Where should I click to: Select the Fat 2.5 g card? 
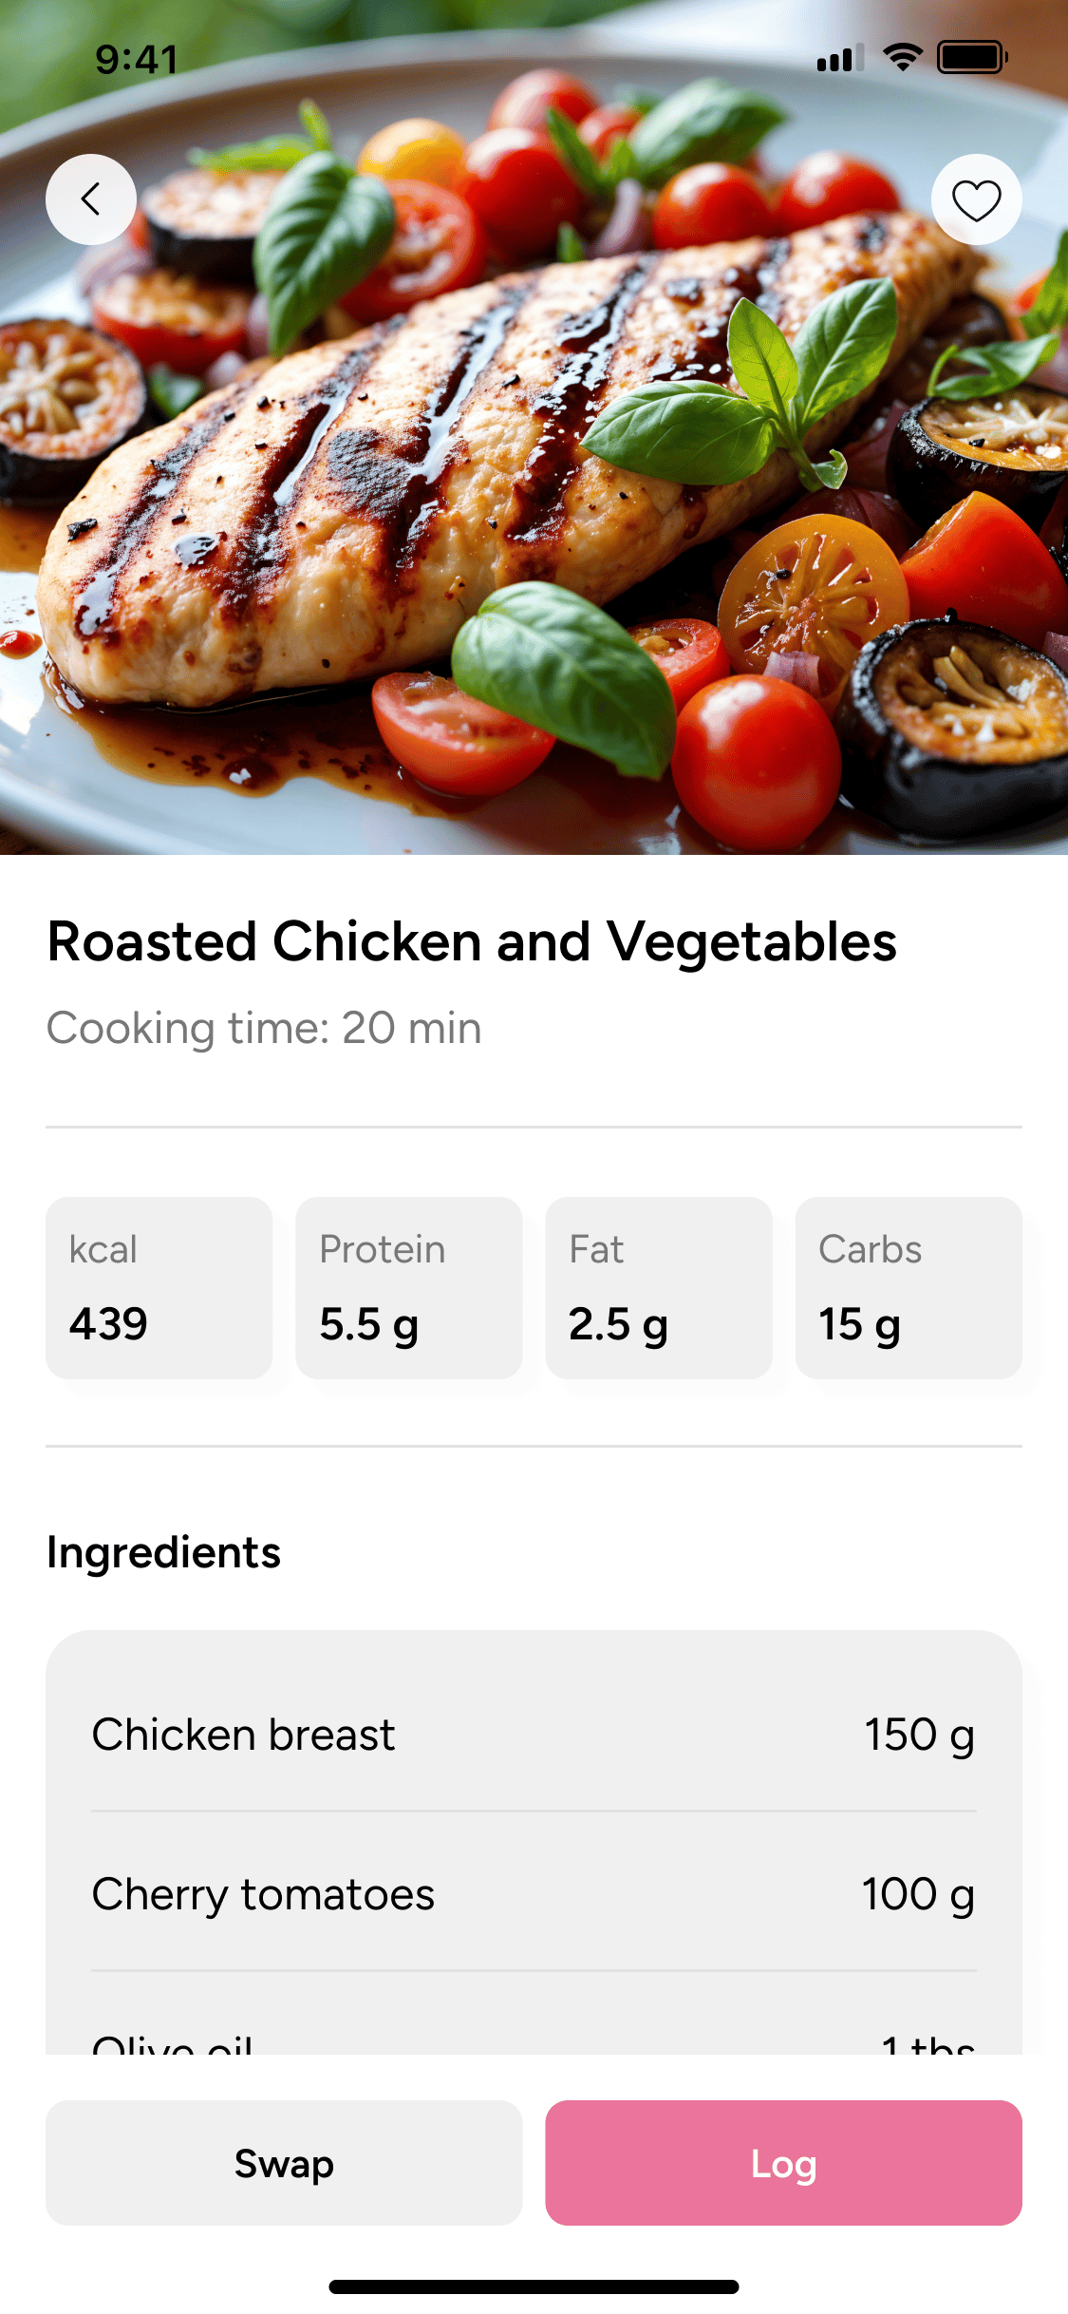659,1288
